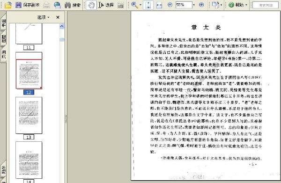
Task: Select page 14 thumbnail
Action: 29,160
